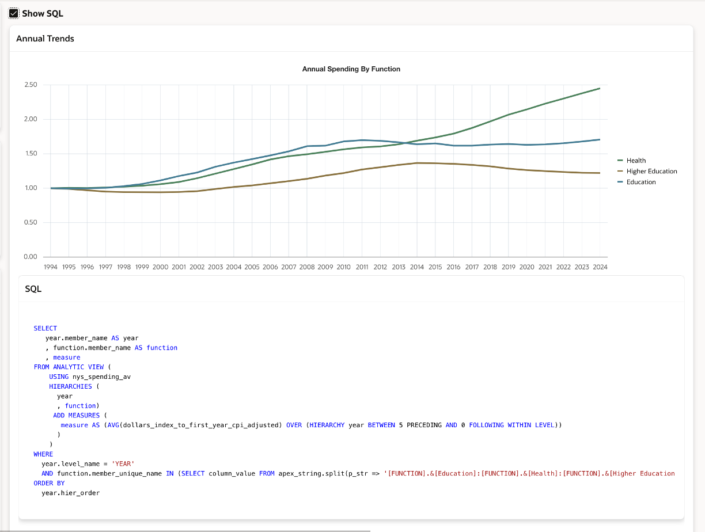705x532 pixels.
Task: Click the SQL region heading
Action: click(33, 289)
